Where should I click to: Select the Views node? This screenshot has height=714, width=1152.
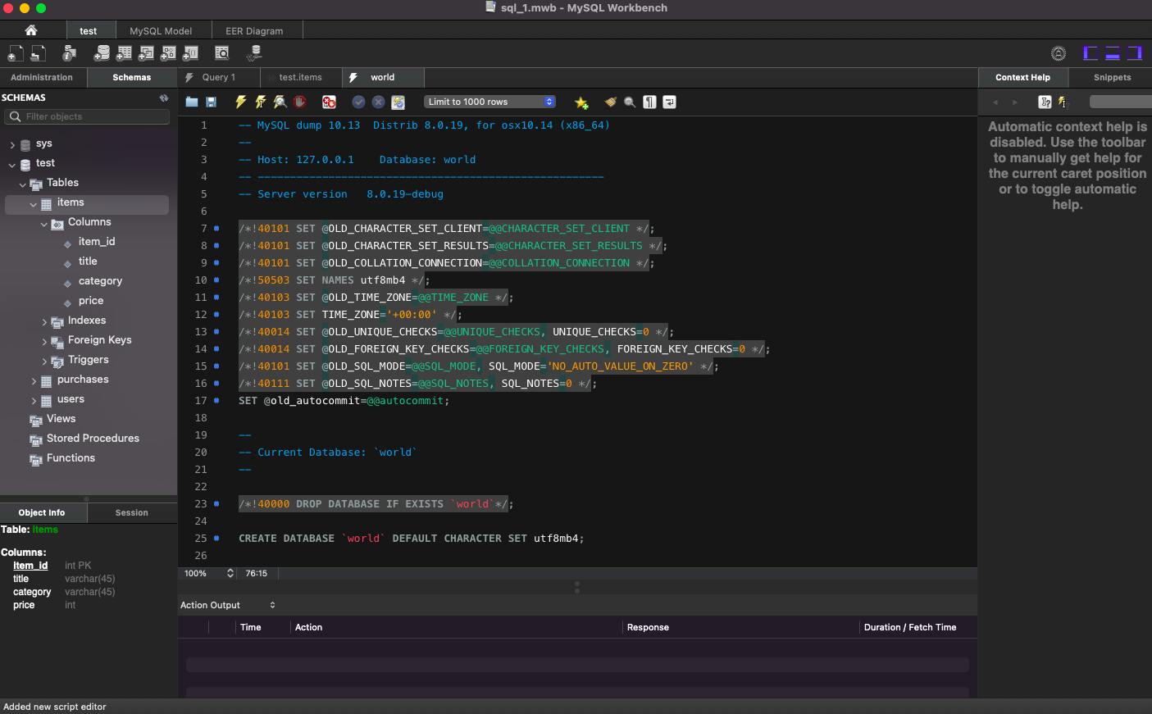click(61, 419)
